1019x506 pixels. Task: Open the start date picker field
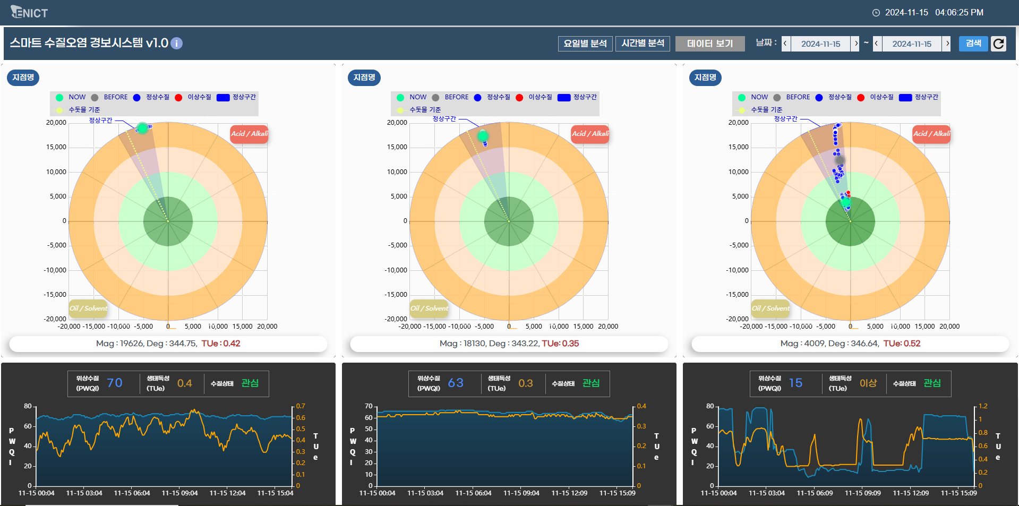point(820,44)
